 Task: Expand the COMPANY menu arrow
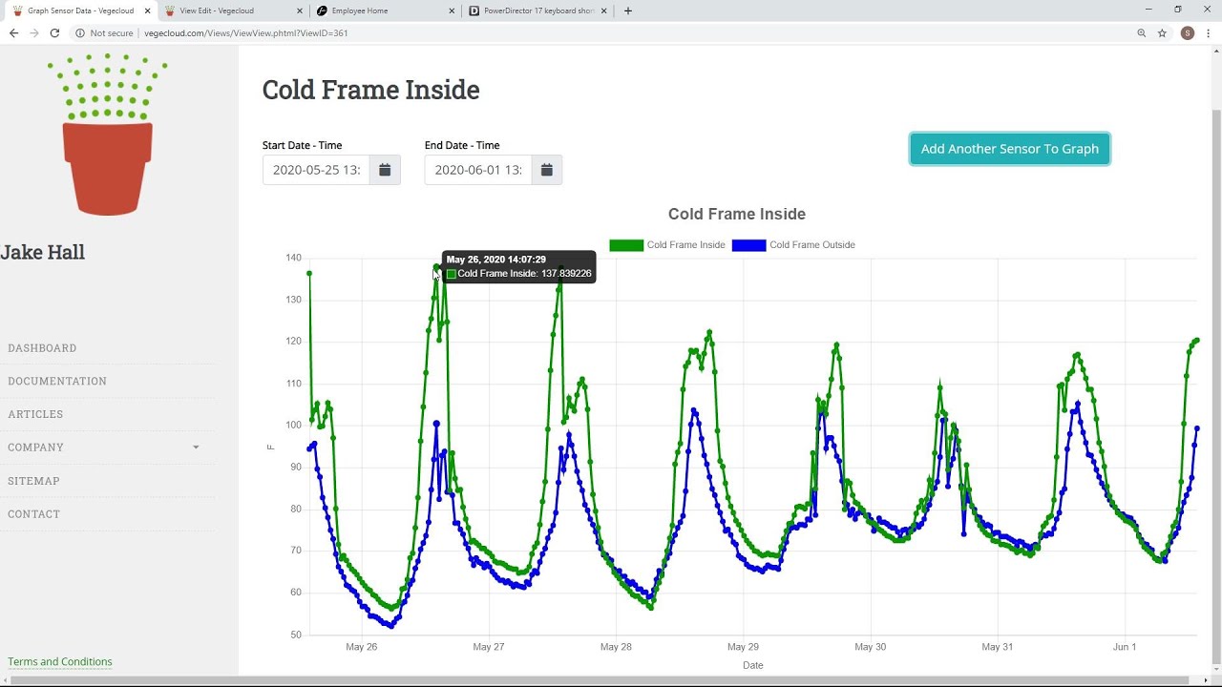[196, 447]
